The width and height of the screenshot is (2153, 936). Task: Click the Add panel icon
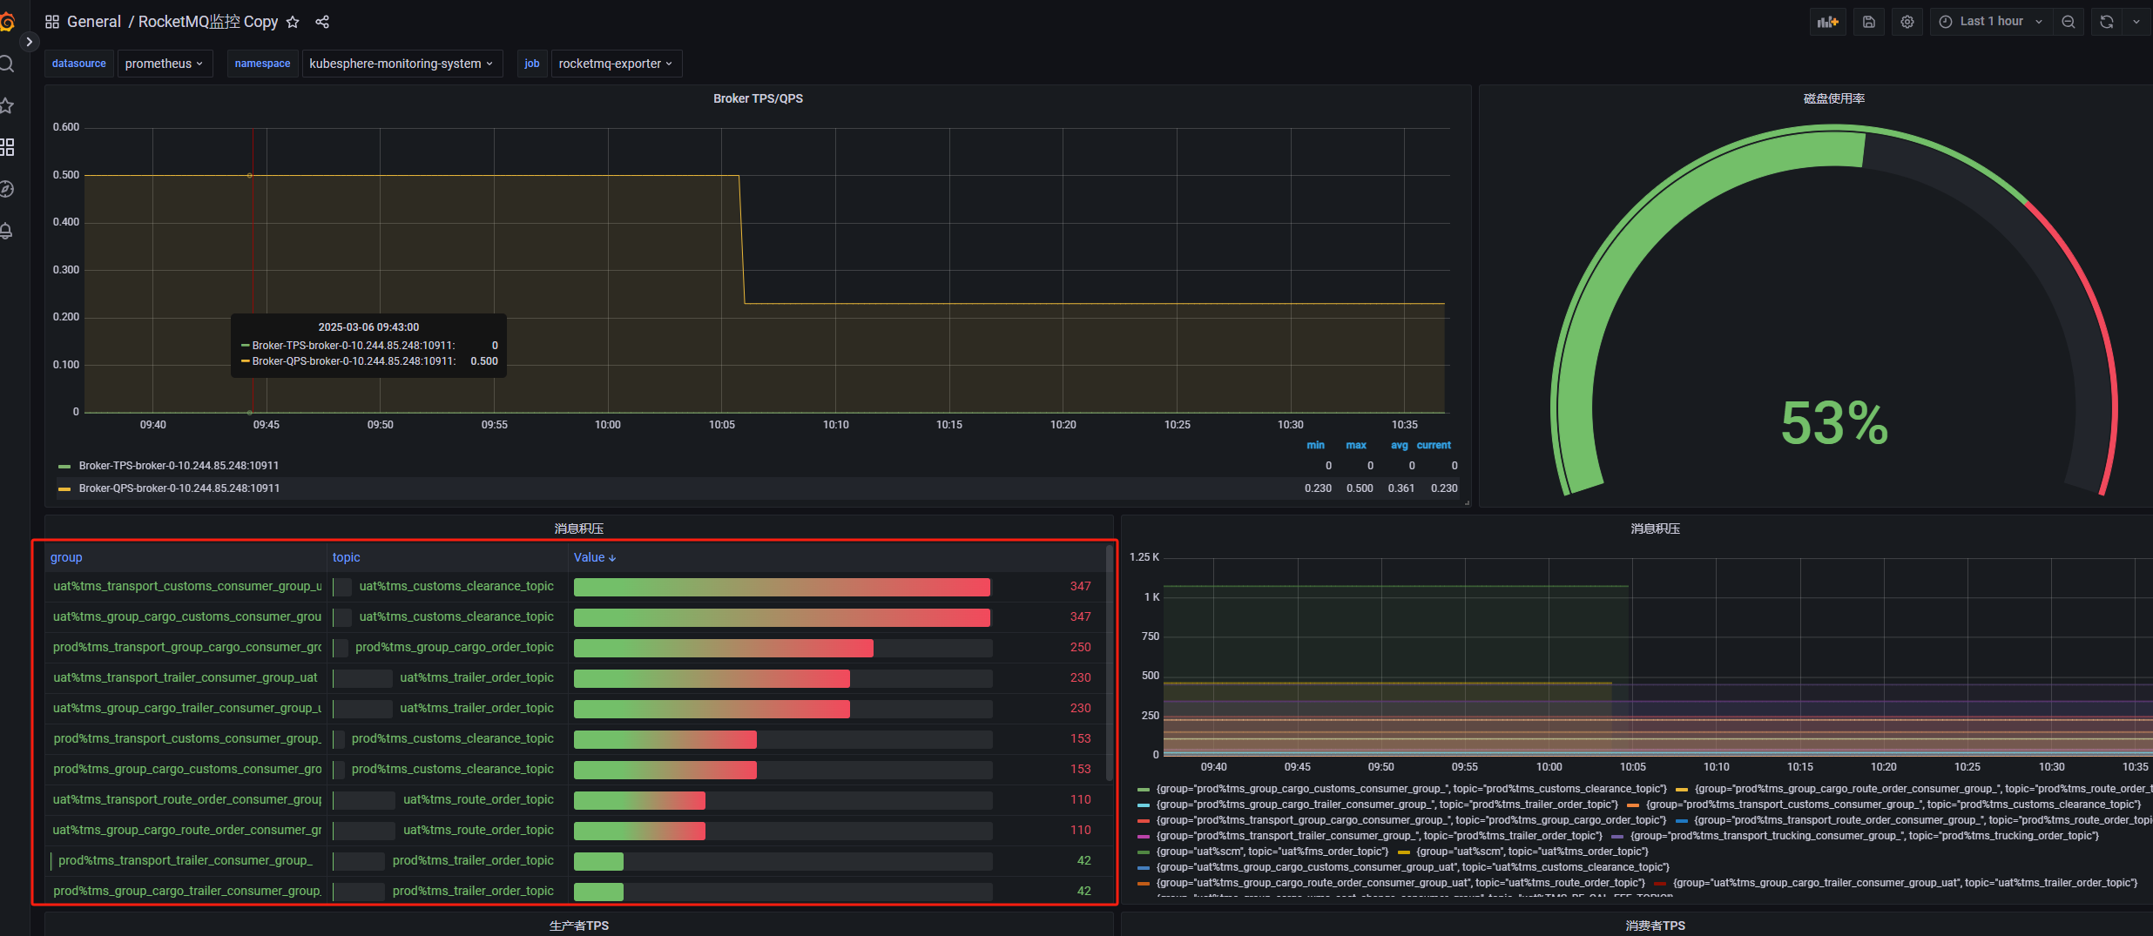click(x=1828, y=22)
